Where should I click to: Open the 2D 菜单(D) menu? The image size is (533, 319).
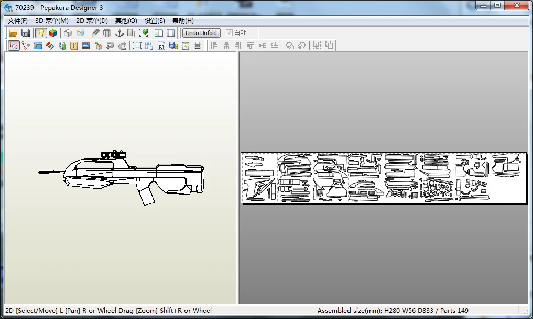[x=92, y=21]
